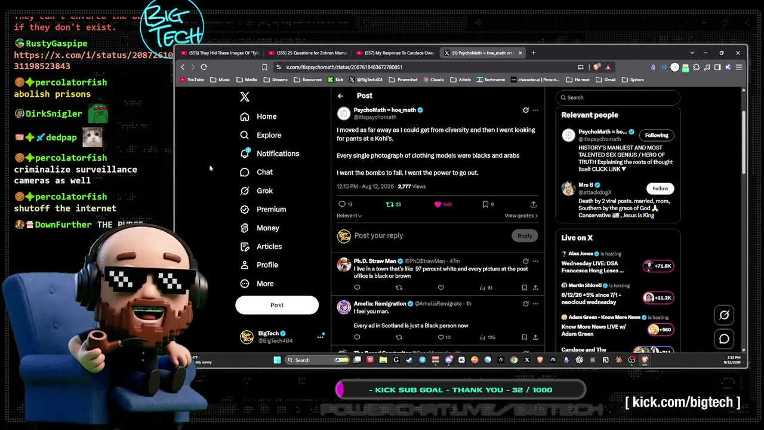Open floating chat messages button

724,339
